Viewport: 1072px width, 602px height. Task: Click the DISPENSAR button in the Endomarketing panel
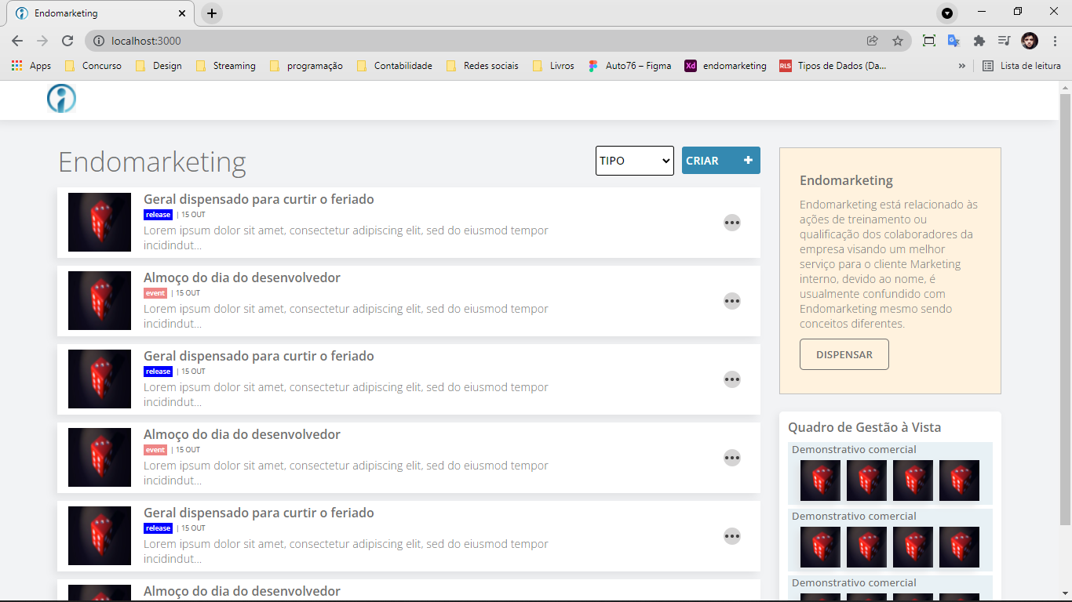click(x=844, y=354)
